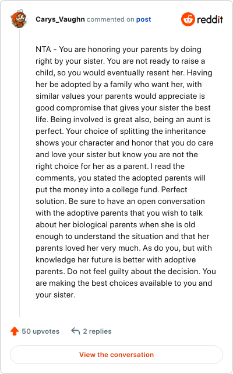Open the Carys_Vaughn username profile
The height and width of the screenshot is (374, 233).
pos(60,19)
